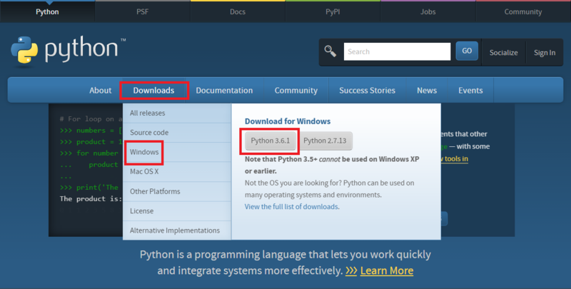571x289 pixels.
Task: Open the About navigation menu
Action: (x=101, y=90)
